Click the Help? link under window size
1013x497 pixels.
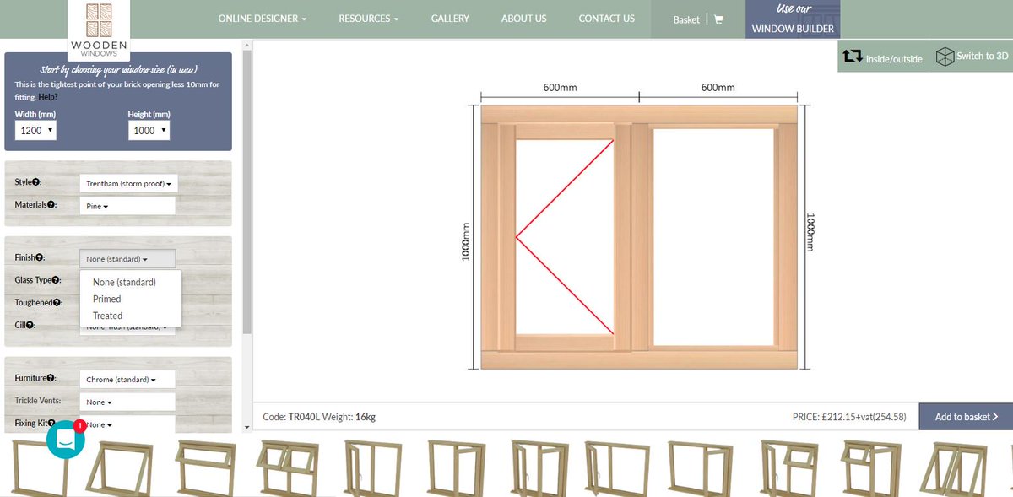tap(48, 97)
